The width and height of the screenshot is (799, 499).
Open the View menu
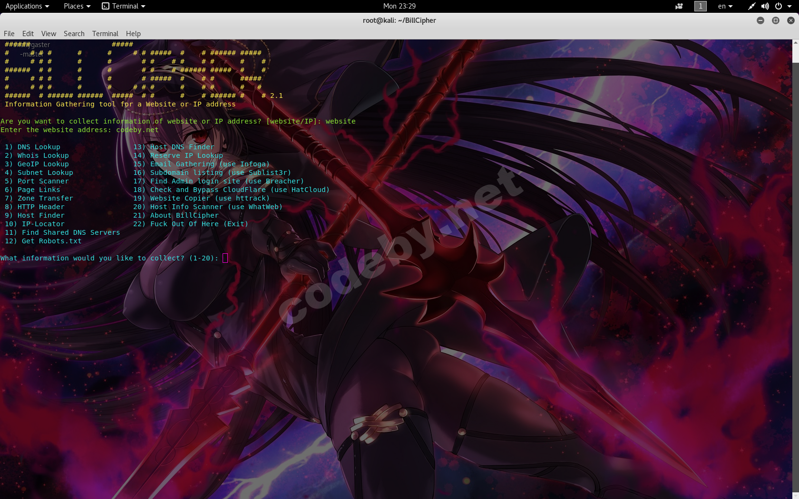49,34
